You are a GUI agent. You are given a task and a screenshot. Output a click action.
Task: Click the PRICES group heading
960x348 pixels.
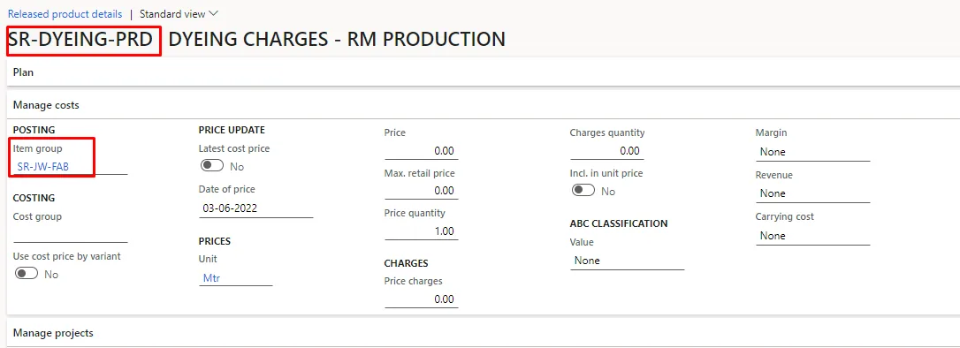pyautogui.click(x=214, y=241)
